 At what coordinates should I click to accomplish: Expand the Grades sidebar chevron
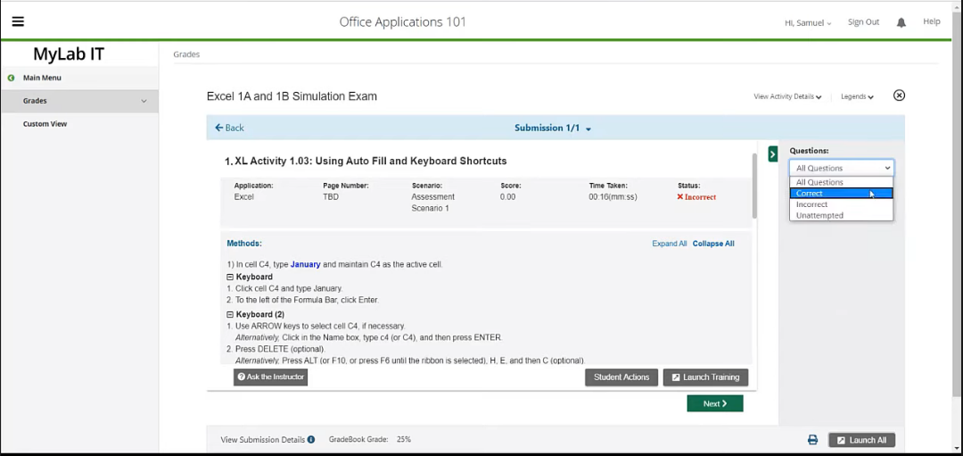coord(144,101)
